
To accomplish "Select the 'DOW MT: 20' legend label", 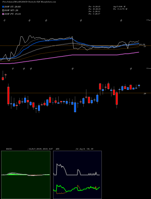I will pyautogui.click(x=11, y=11).
